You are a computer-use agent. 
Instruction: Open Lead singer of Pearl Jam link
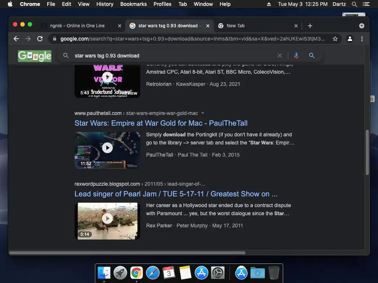tap(176, 194)
